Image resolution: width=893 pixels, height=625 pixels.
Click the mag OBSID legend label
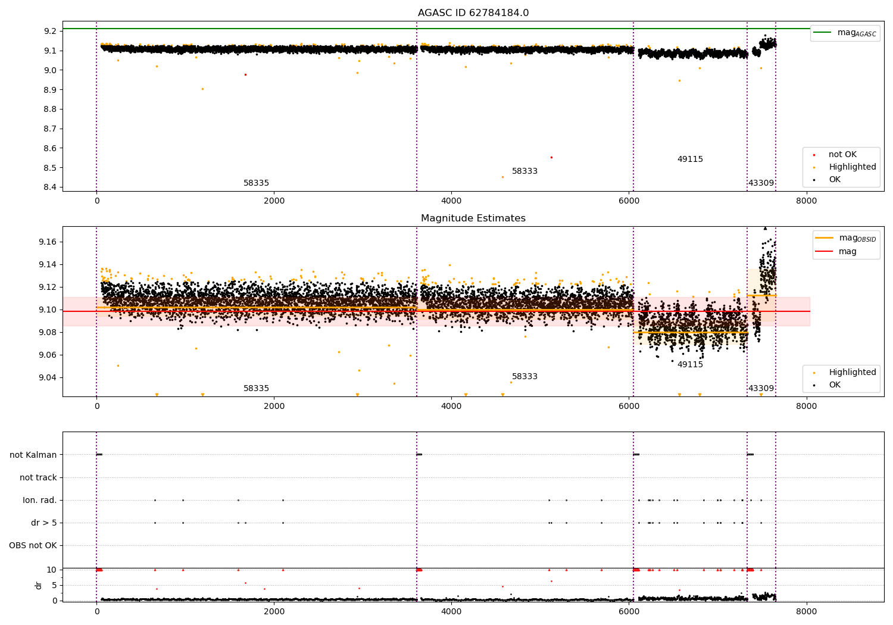pos(857,238)
